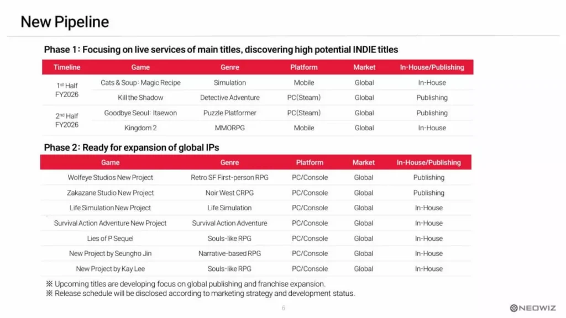Viewport: 566px width, 318px height.
Task: Click the Phase 1 heading text
Action: (x=221, y=50)
